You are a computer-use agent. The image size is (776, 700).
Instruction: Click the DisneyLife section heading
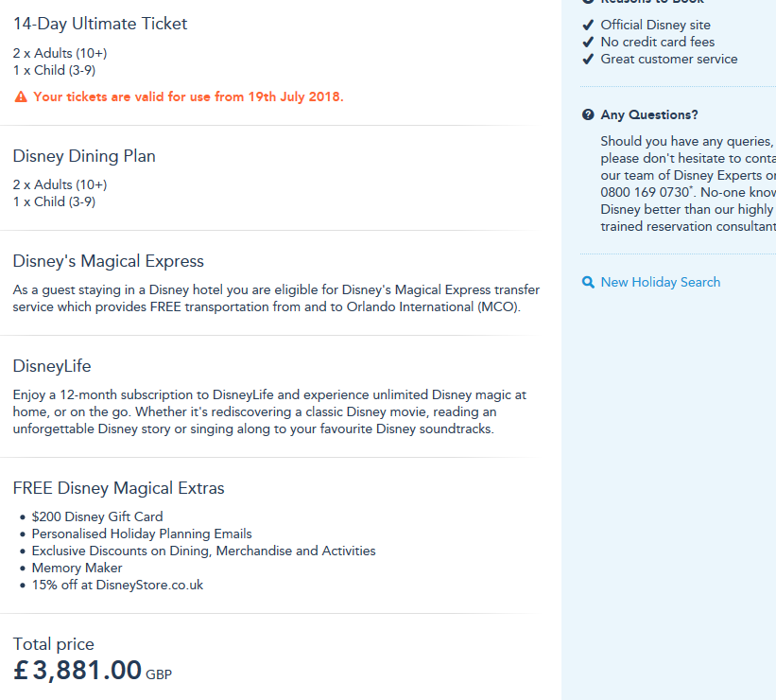click(52, 366)
